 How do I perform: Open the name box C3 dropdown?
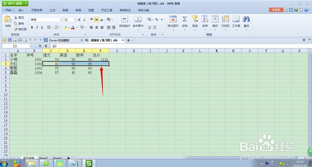(x=29, y=46)
